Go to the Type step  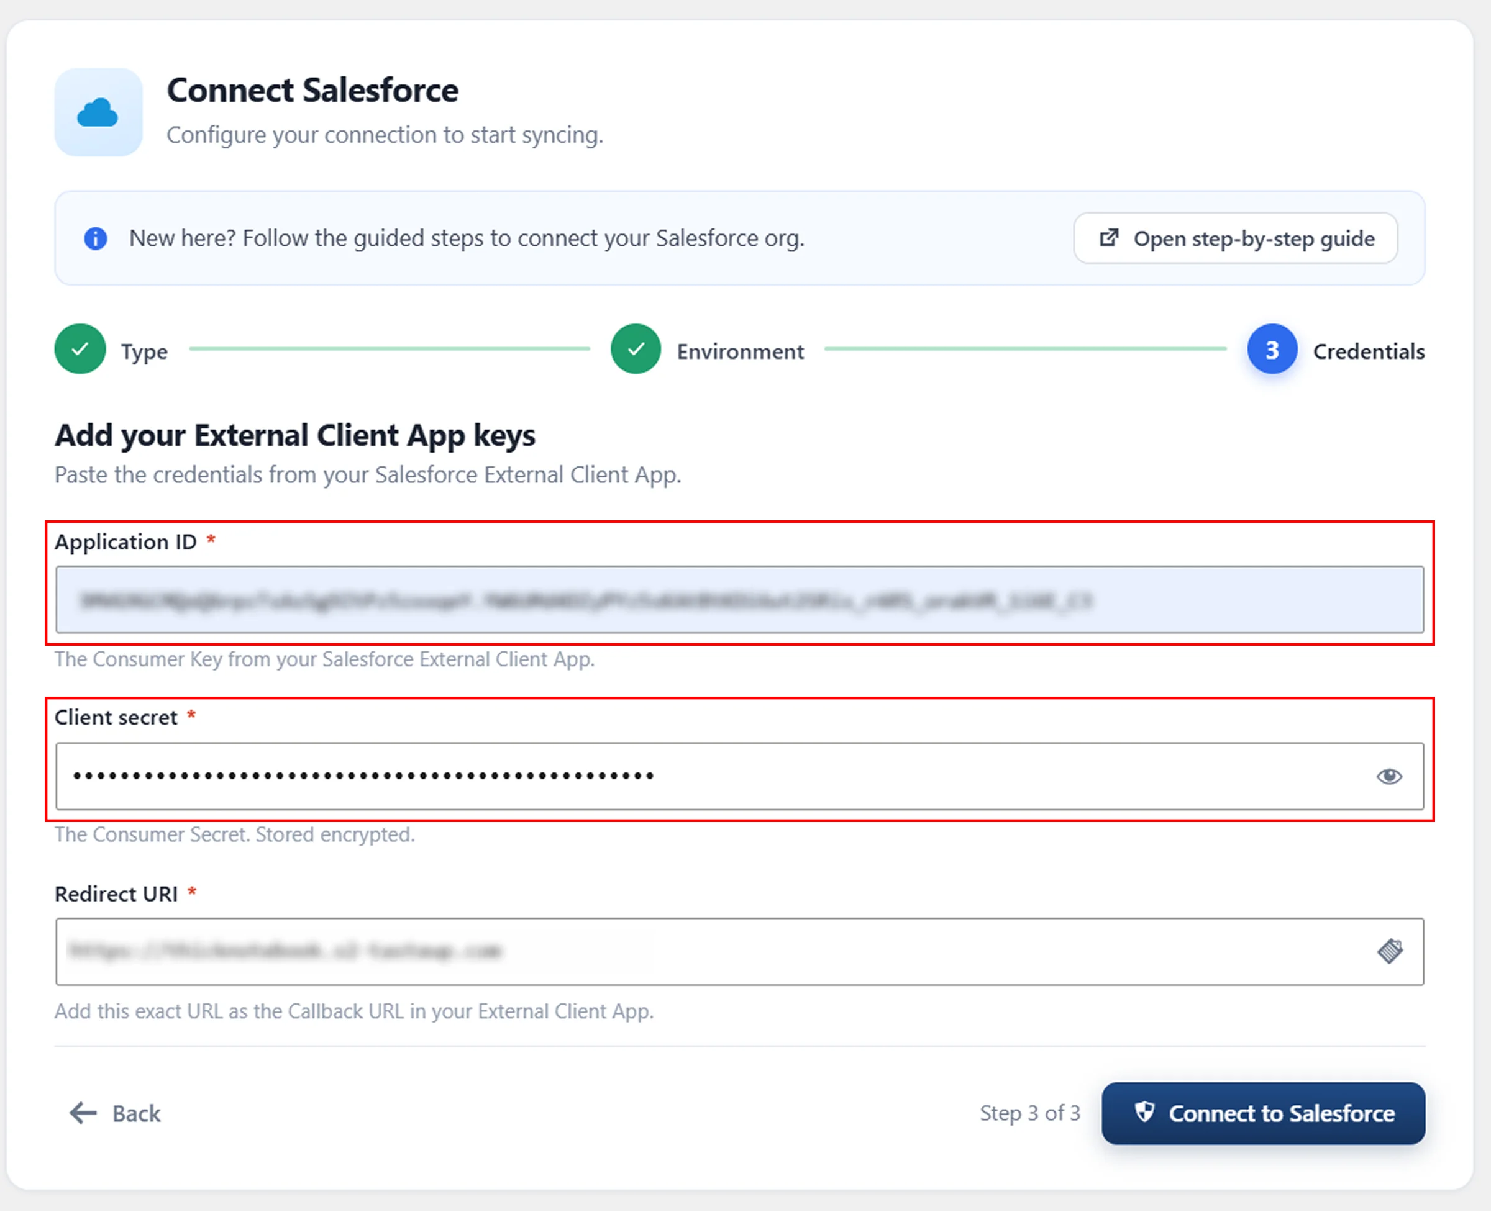(112, 349)
